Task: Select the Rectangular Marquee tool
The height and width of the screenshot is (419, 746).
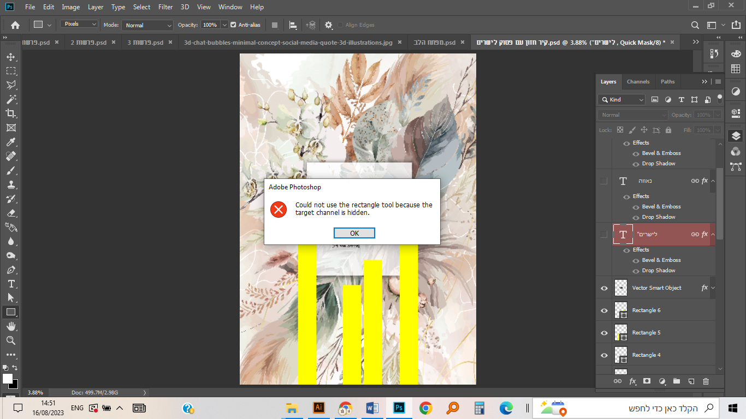Action: click(x=10, y=71)
